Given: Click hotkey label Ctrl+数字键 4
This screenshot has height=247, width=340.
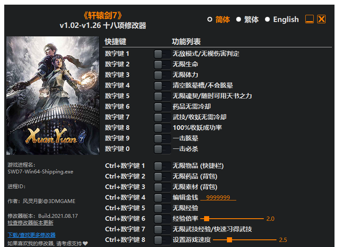Looking at the screenshot, I should point(125,198).
